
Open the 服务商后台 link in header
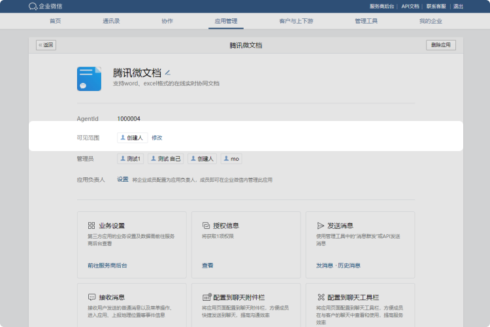(382, 7)
